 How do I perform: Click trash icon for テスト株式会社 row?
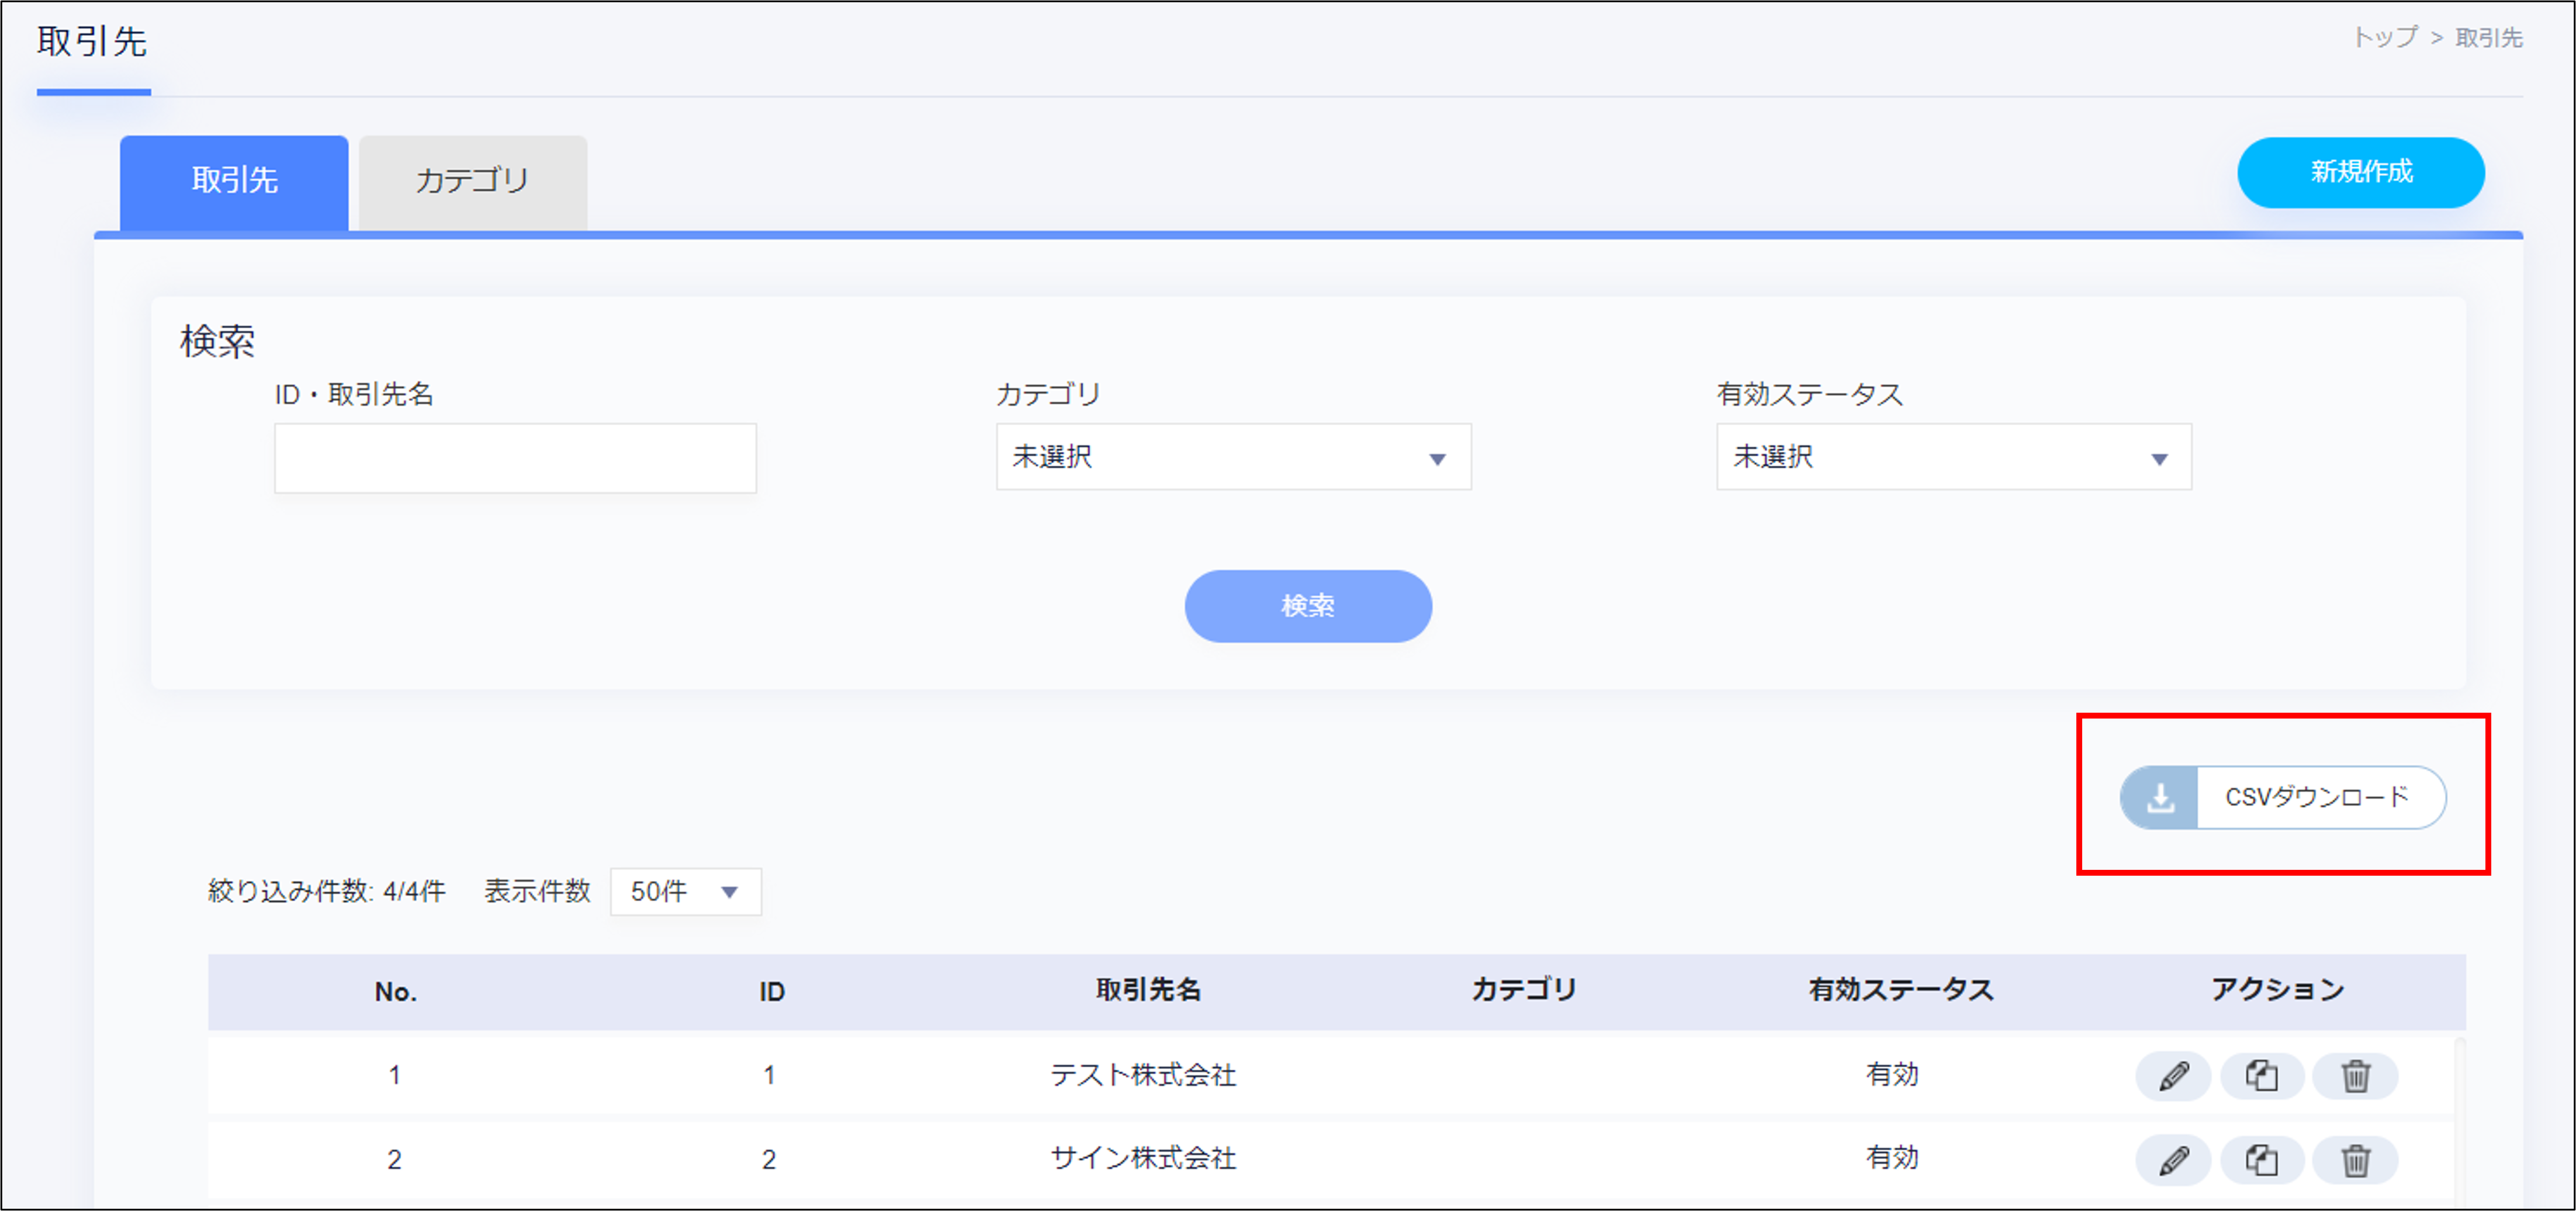(x=2355, y=1076)
